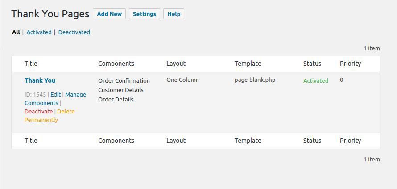The image size is (397, 189).
Task: Select Delete Permanently for Thank You
Action: [50, 116]
